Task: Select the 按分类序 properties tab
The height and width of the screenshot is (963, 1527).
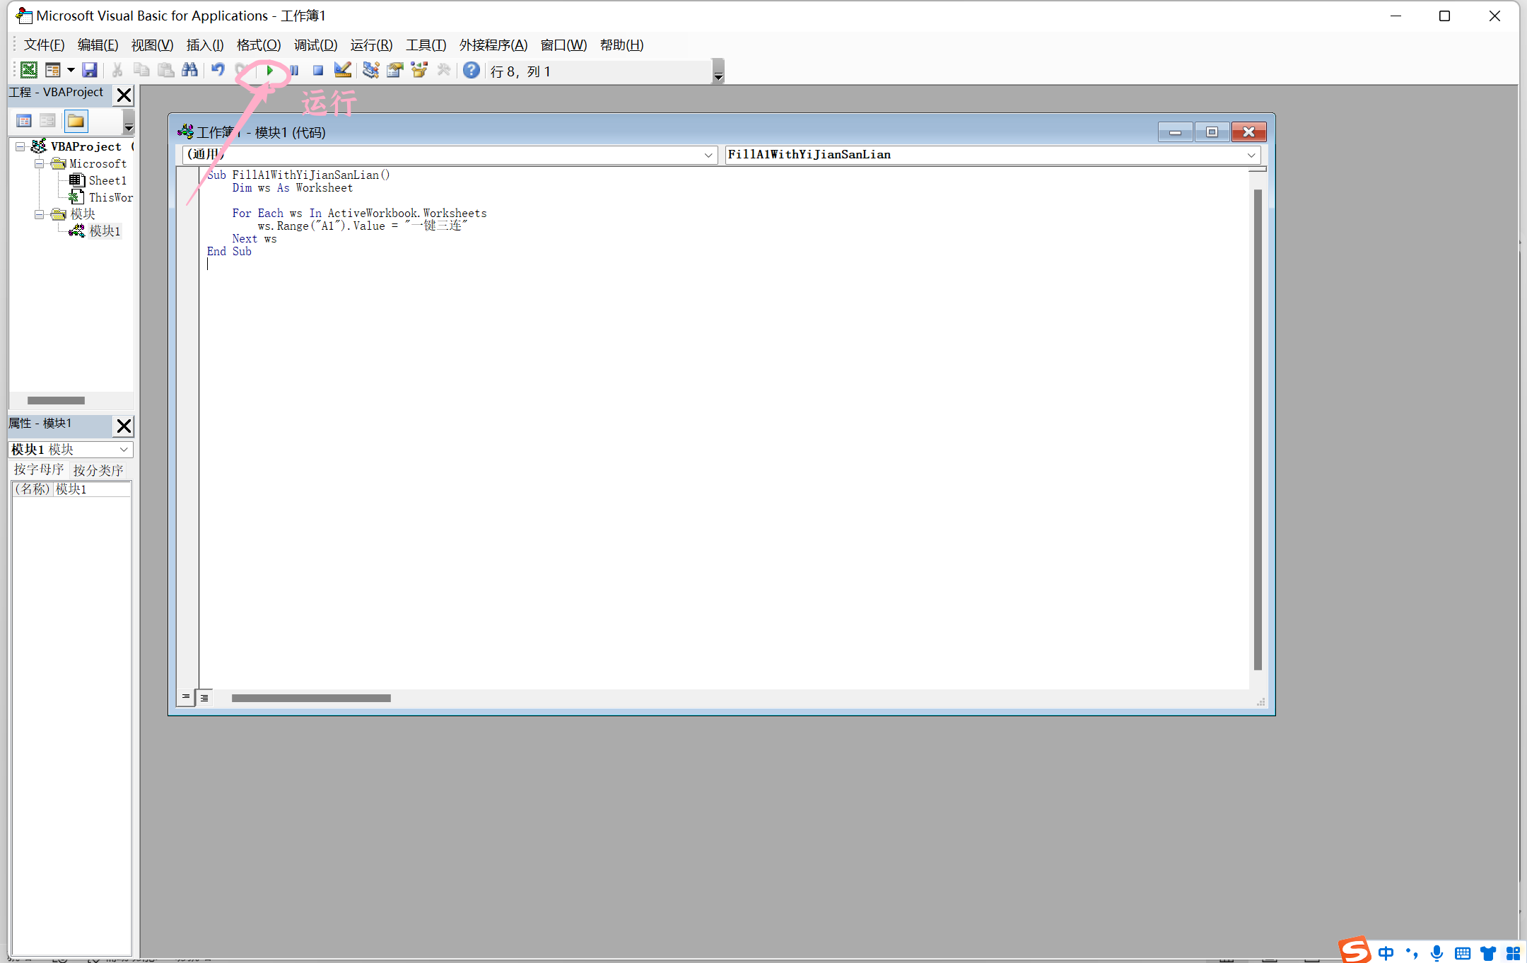Action: tap(98, 470)
